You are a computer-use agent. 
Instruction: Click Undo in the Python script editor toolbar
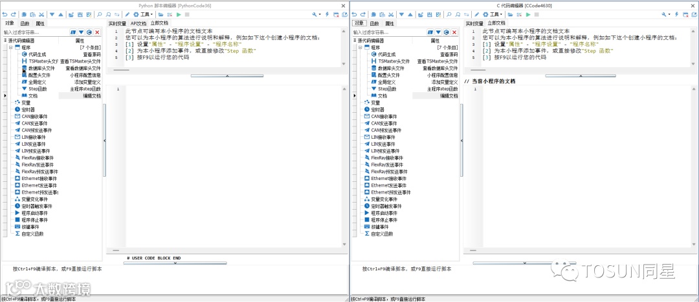tap(5, 14)
